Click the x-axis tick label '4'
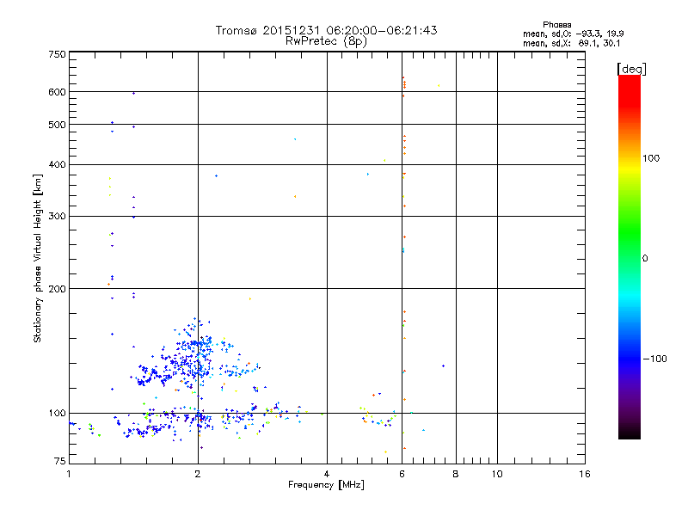Image resolution: width=688 pixels, height=516 pixels. [327, 474]
